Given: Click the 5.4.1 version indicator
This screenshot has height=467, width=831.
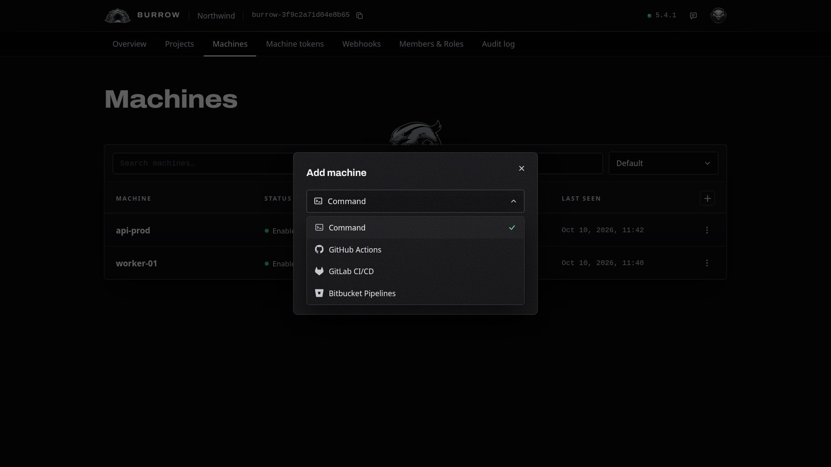Looking at the screenshot, I should pos(662,15).
